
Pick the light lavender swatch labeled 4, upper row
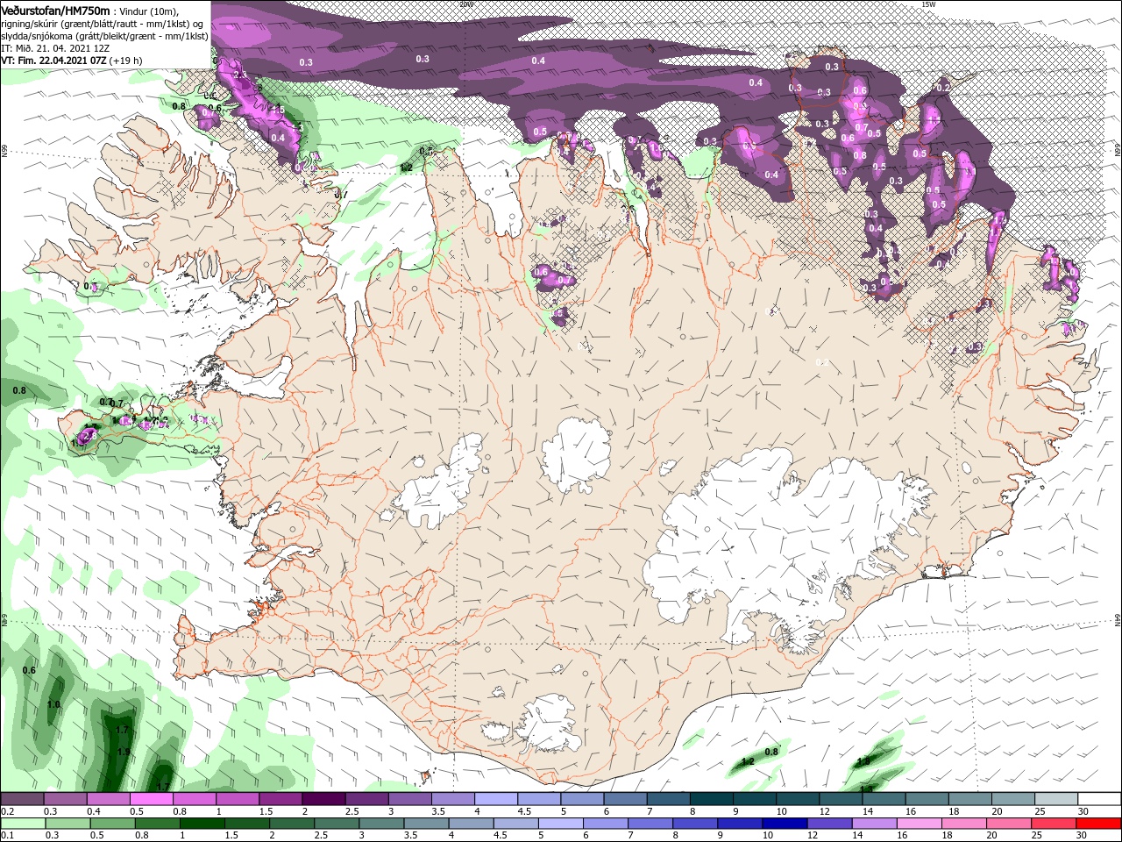(x=494, y=799)
